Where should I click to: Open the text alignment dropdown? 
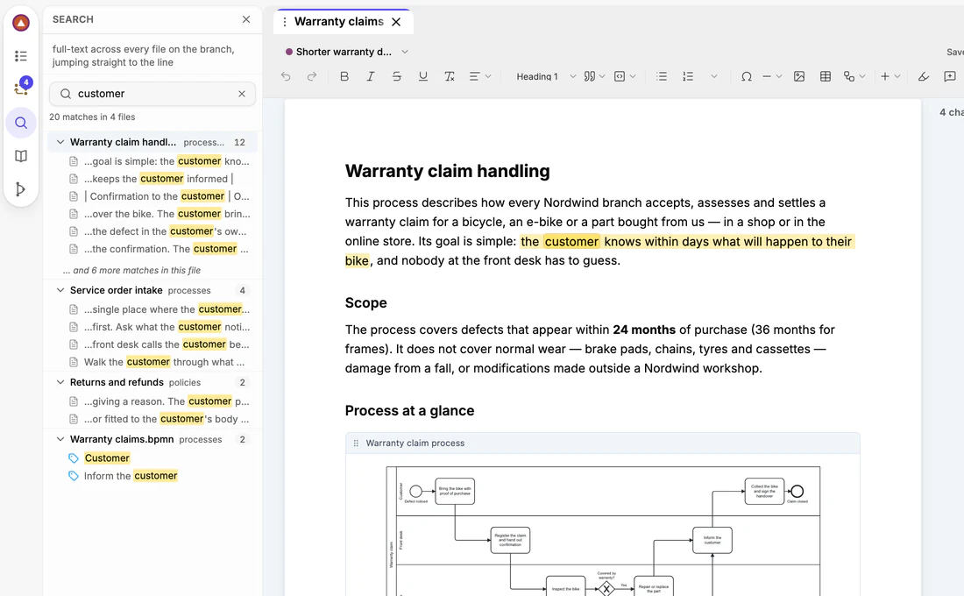tap(480, 76)
